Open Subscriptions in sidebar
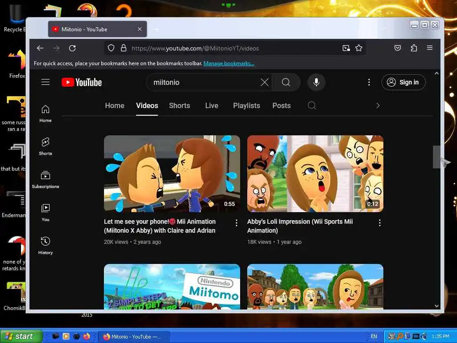Screen dimensions: 457x343 46,180
